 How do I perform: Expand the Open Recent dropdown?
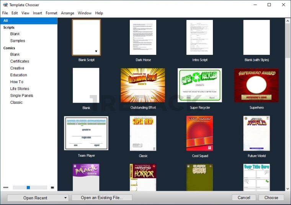pos(65,198)
